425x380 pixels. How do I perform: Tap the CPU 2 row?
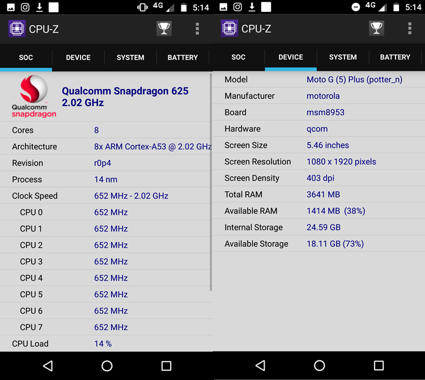point(106,245)
